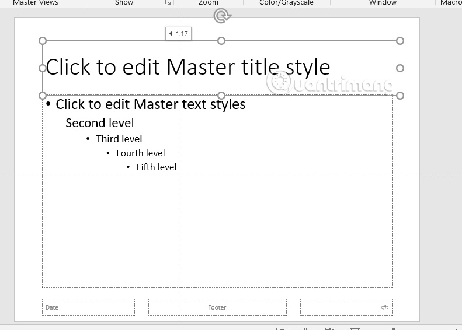Click the title placeholder's bottom-middle sizing handle
Screen dimensions: 462x330
point(221,96)
